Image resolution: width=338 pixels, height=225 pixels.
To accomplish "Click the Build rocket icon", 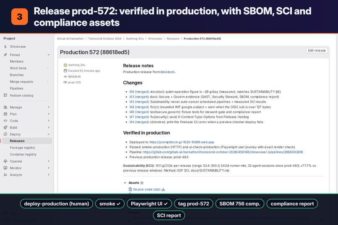I will tap(5, 127).
